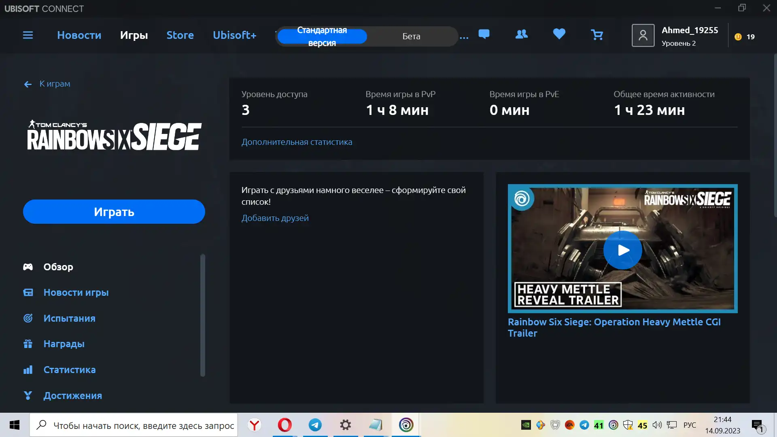Click the volume speaker tray icon
Screen dimensions: 777x437
pos(657,425)
